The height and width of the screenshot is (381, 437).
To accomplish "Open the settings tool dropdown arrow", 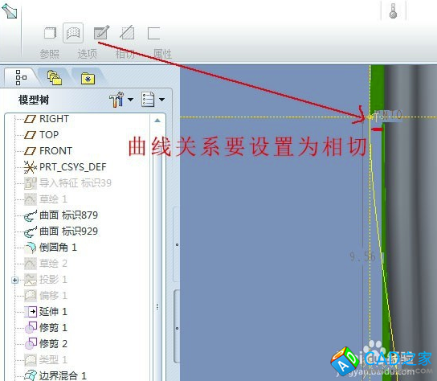I will tap(130, 100).
